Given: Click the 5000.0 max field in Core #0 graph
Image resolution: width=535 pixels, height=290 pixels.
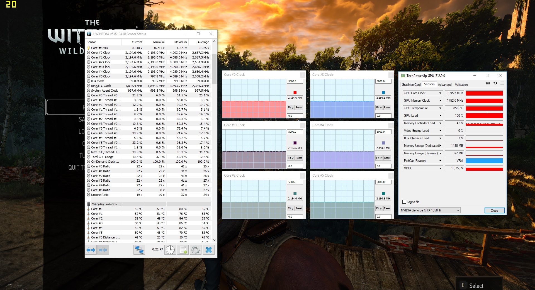Looking at the screenshot, I should [x=295, y=81].
